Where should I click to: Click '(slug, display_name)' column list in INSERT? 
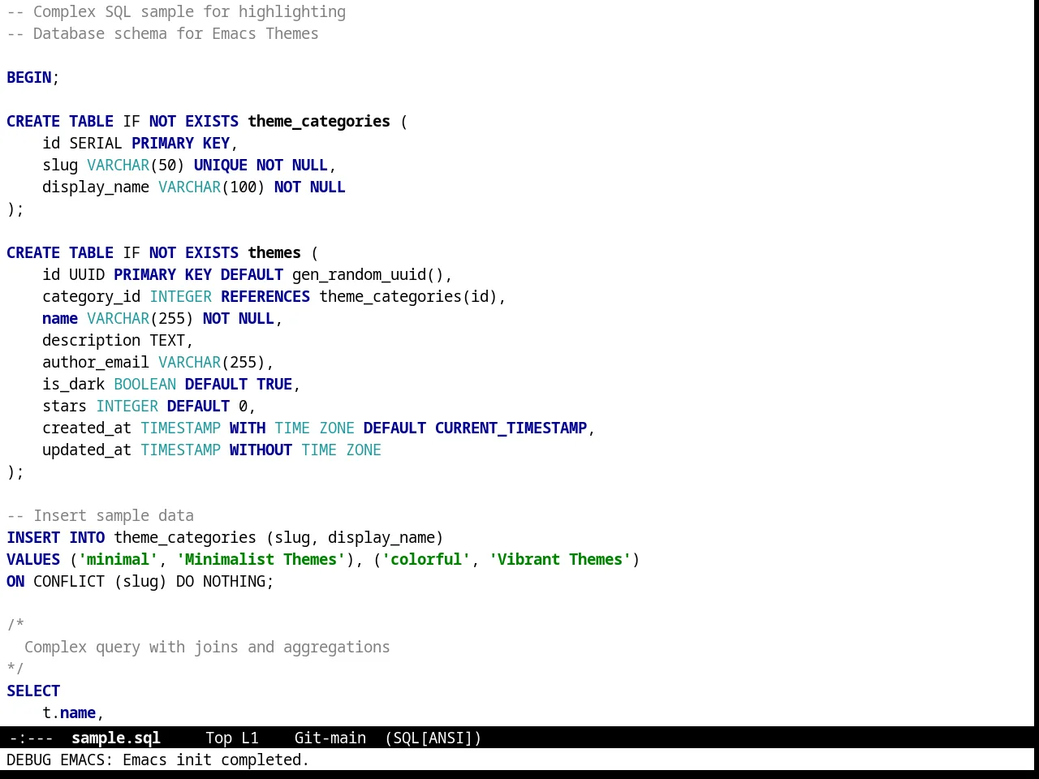pos(355,537)
